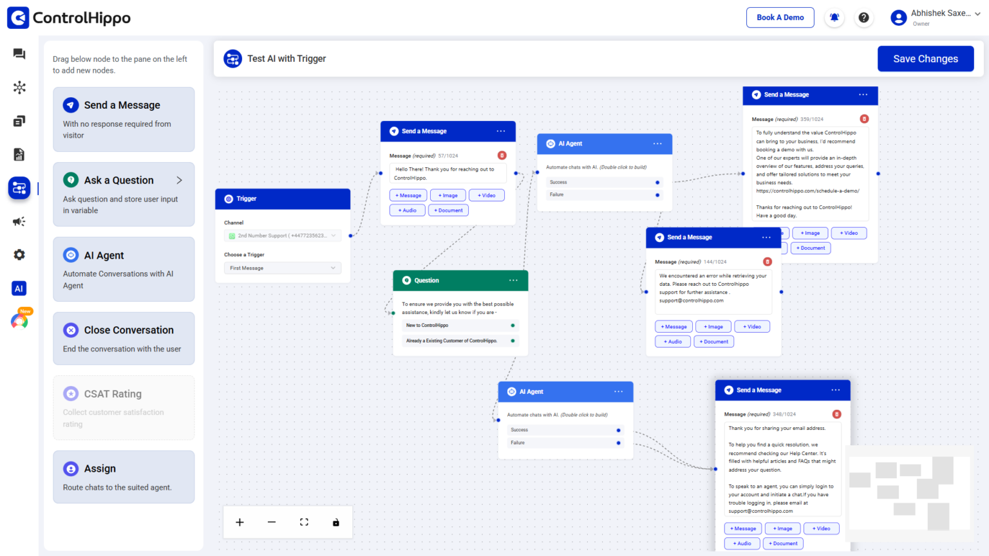Open Settings via the gear sidebar icon
Screen dimensions: 989x556
(19, 254)
